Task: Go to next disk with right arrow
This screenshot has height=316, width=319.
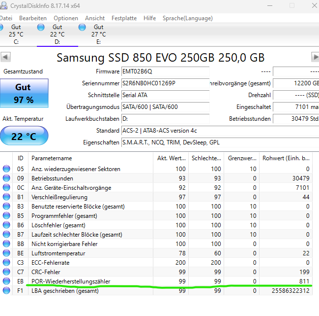Action: [315, 57]
